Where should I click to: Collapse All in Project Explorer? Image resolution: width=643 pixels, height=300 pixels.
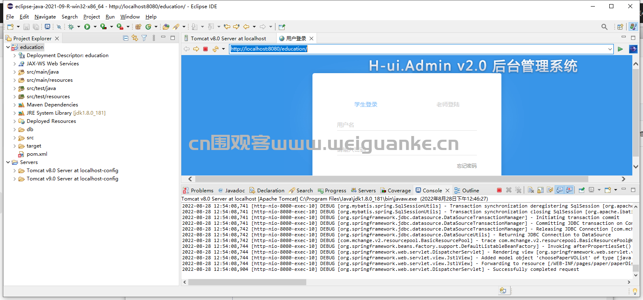(x=126, y=38)
